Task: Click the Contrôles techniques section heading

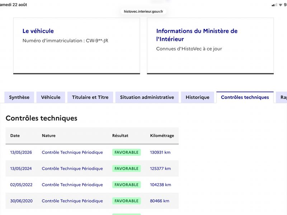Action: tap(42, 118)
